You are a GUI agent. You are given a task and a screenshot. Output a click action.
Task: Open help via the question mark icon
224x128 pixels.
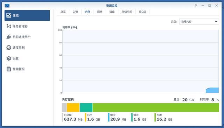196,6
